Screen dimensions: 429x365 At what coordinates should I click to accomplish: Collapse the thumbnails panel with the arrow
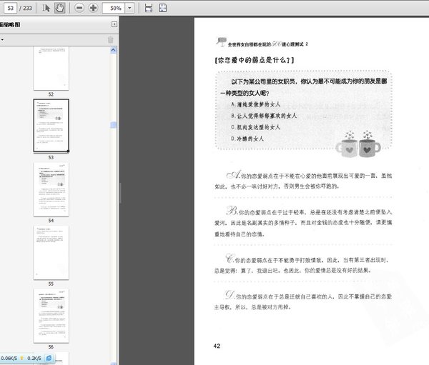pos(114,24)
